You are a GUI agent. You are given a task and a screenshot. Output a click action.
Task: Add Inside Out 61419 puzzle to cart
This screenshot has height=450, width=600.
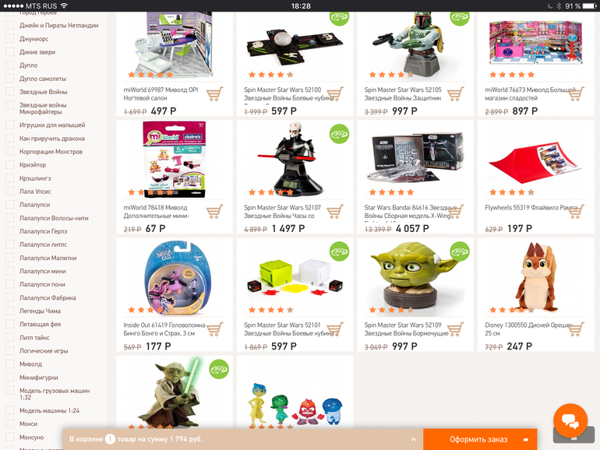point(214,329)
